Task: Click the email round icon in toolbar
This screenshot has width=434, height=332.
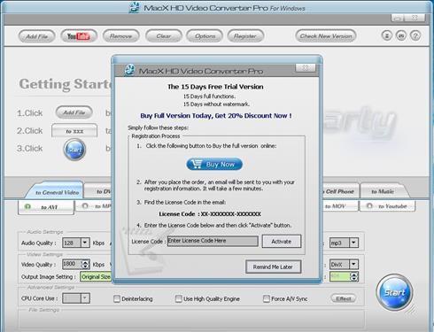Action: click(x=401, y=36)
